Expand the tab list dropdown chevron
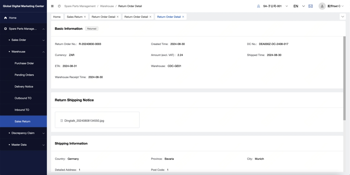350x175 pixels. [x=343, y=17]
